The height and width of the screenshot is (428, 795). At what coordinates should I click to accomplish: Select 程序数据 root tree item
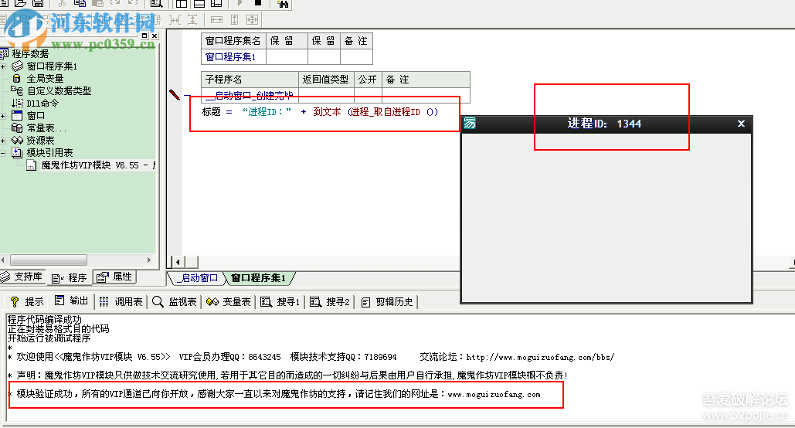coord(30,54)
